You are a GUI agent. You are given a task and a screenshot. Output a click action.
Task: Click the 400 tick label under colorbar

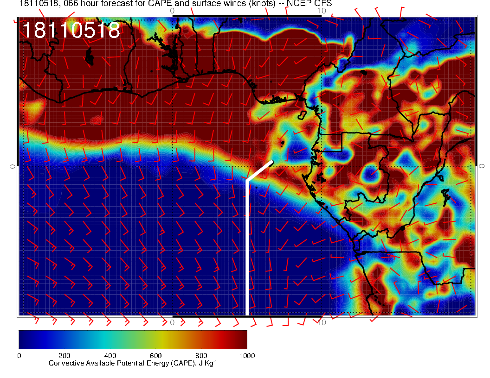(x=110, y=356)
